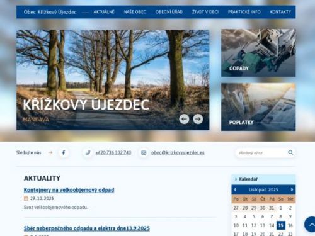Screen dimensions: 315x236
Task: Select day 1 in calendar
Action: click(x=280, y=208)
